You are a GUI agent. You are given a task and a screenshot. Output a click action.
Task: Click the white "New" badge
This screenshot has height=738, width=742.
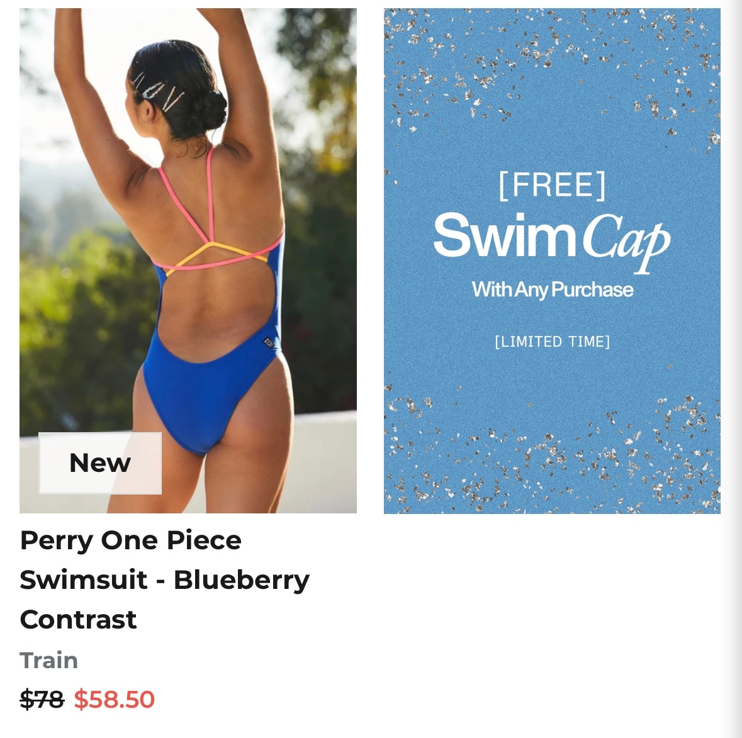coord(100,463)
